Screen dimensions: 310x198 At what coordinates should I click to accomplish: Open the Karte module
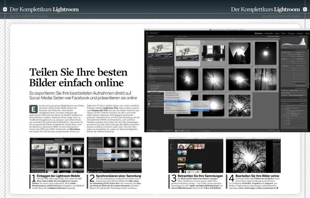[x=277, y=33]
